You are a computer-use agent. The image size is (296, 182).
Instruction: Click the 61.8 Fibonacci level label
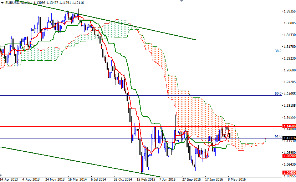[x=278, y=136]
